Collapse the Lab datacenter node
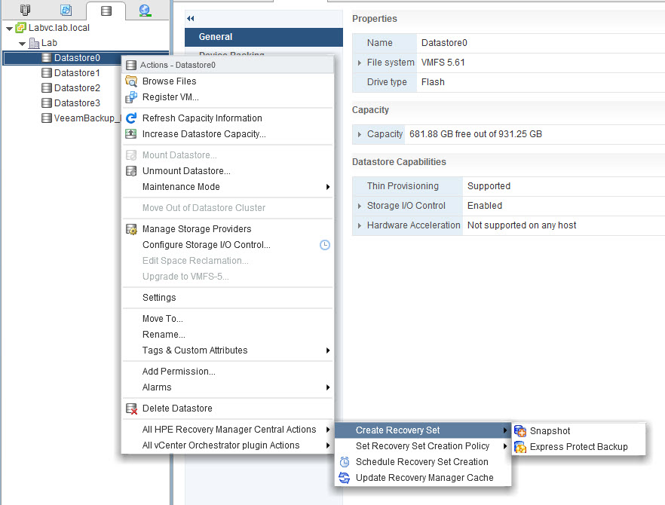This screenshot has width=665, height=505. pyautogui.click(x=21, y=43)
